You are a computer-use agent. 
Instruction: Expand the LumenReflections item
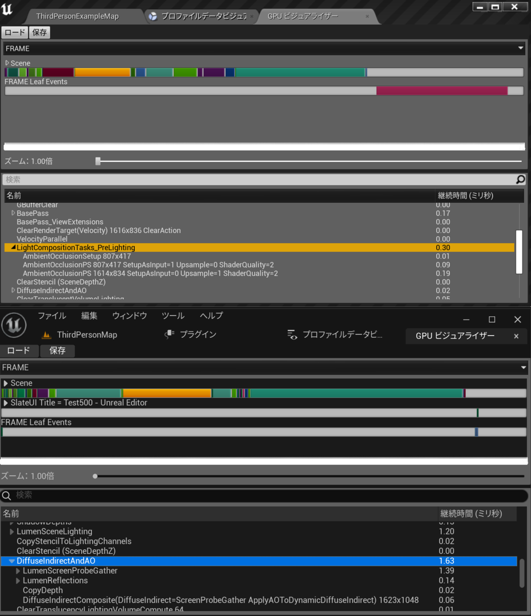(x=18, y=581)
